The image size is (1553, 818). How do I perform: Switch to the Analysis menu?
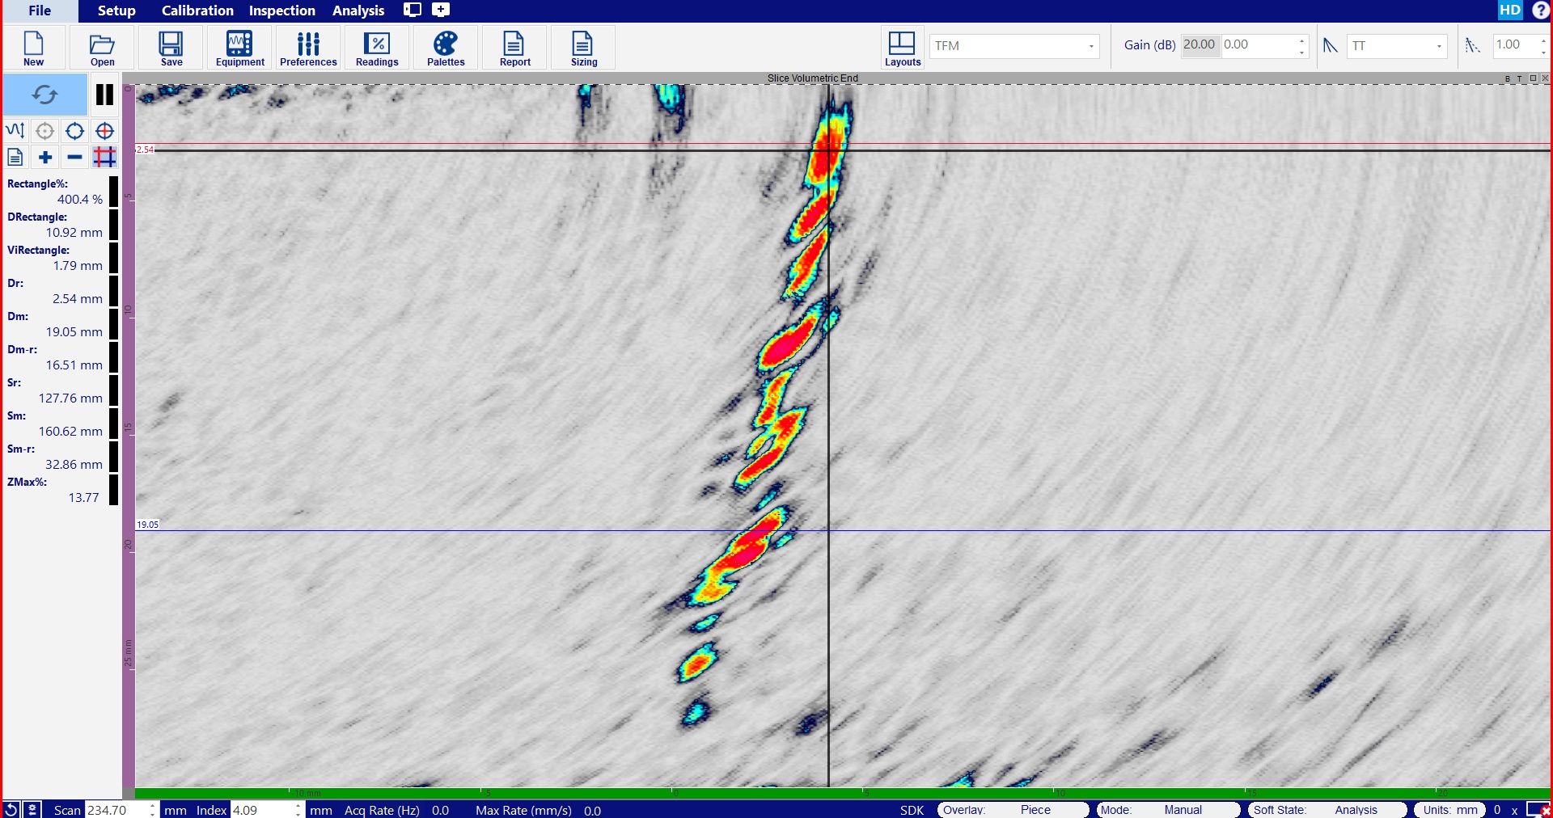358,11
